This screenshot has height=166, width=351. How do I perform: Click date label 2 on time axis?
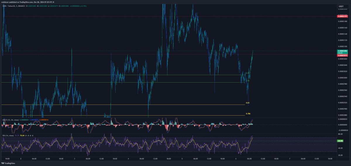(21, 159)
